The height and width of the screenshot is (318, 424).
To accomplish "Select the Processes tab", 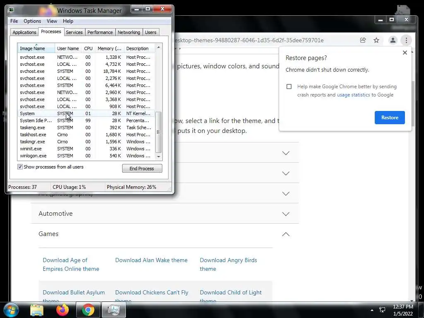I will point(51,31).
